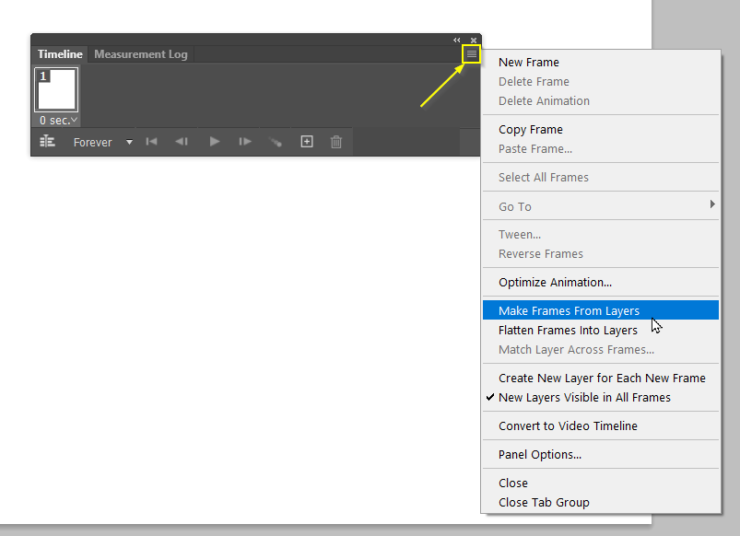This screenshot has width=740, height=536.
Task: Go to next frame icon
Action: [245, 141]
